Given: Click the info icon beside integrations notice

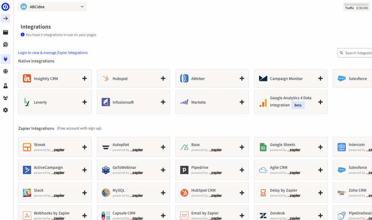Looking at the screenshot, I should point(23,34).
